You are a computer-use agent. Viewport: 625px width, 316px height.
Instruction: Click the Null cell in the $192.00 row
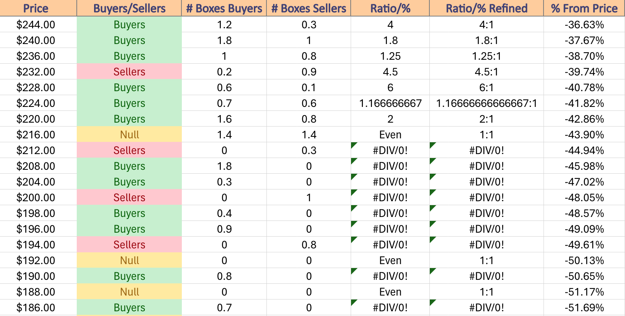point(129,260)
